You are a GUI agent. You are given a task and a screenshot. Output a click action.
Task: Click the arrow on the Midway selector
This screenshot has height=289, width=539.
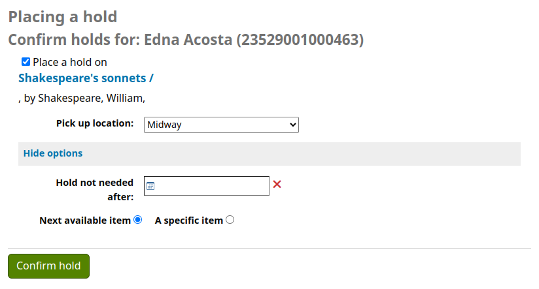pyautogui.click(x=292, y=125)
